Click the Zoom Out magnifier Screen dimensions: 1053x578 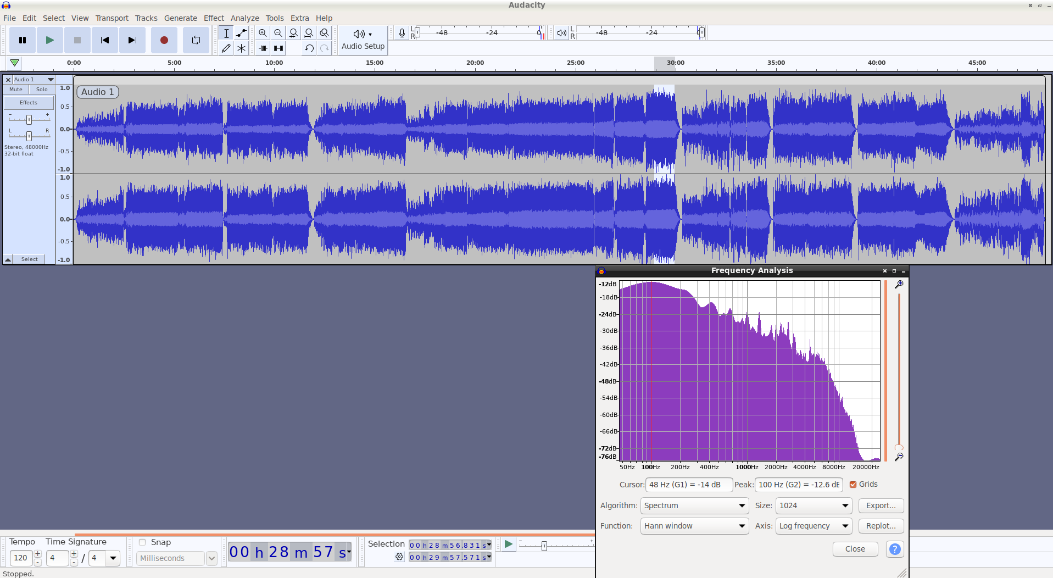click(x=278, y=33)
